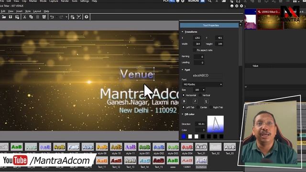Open the Style menu
This screenshot has width=306, height=172.
pyautogui.click(x=28, y=11)
